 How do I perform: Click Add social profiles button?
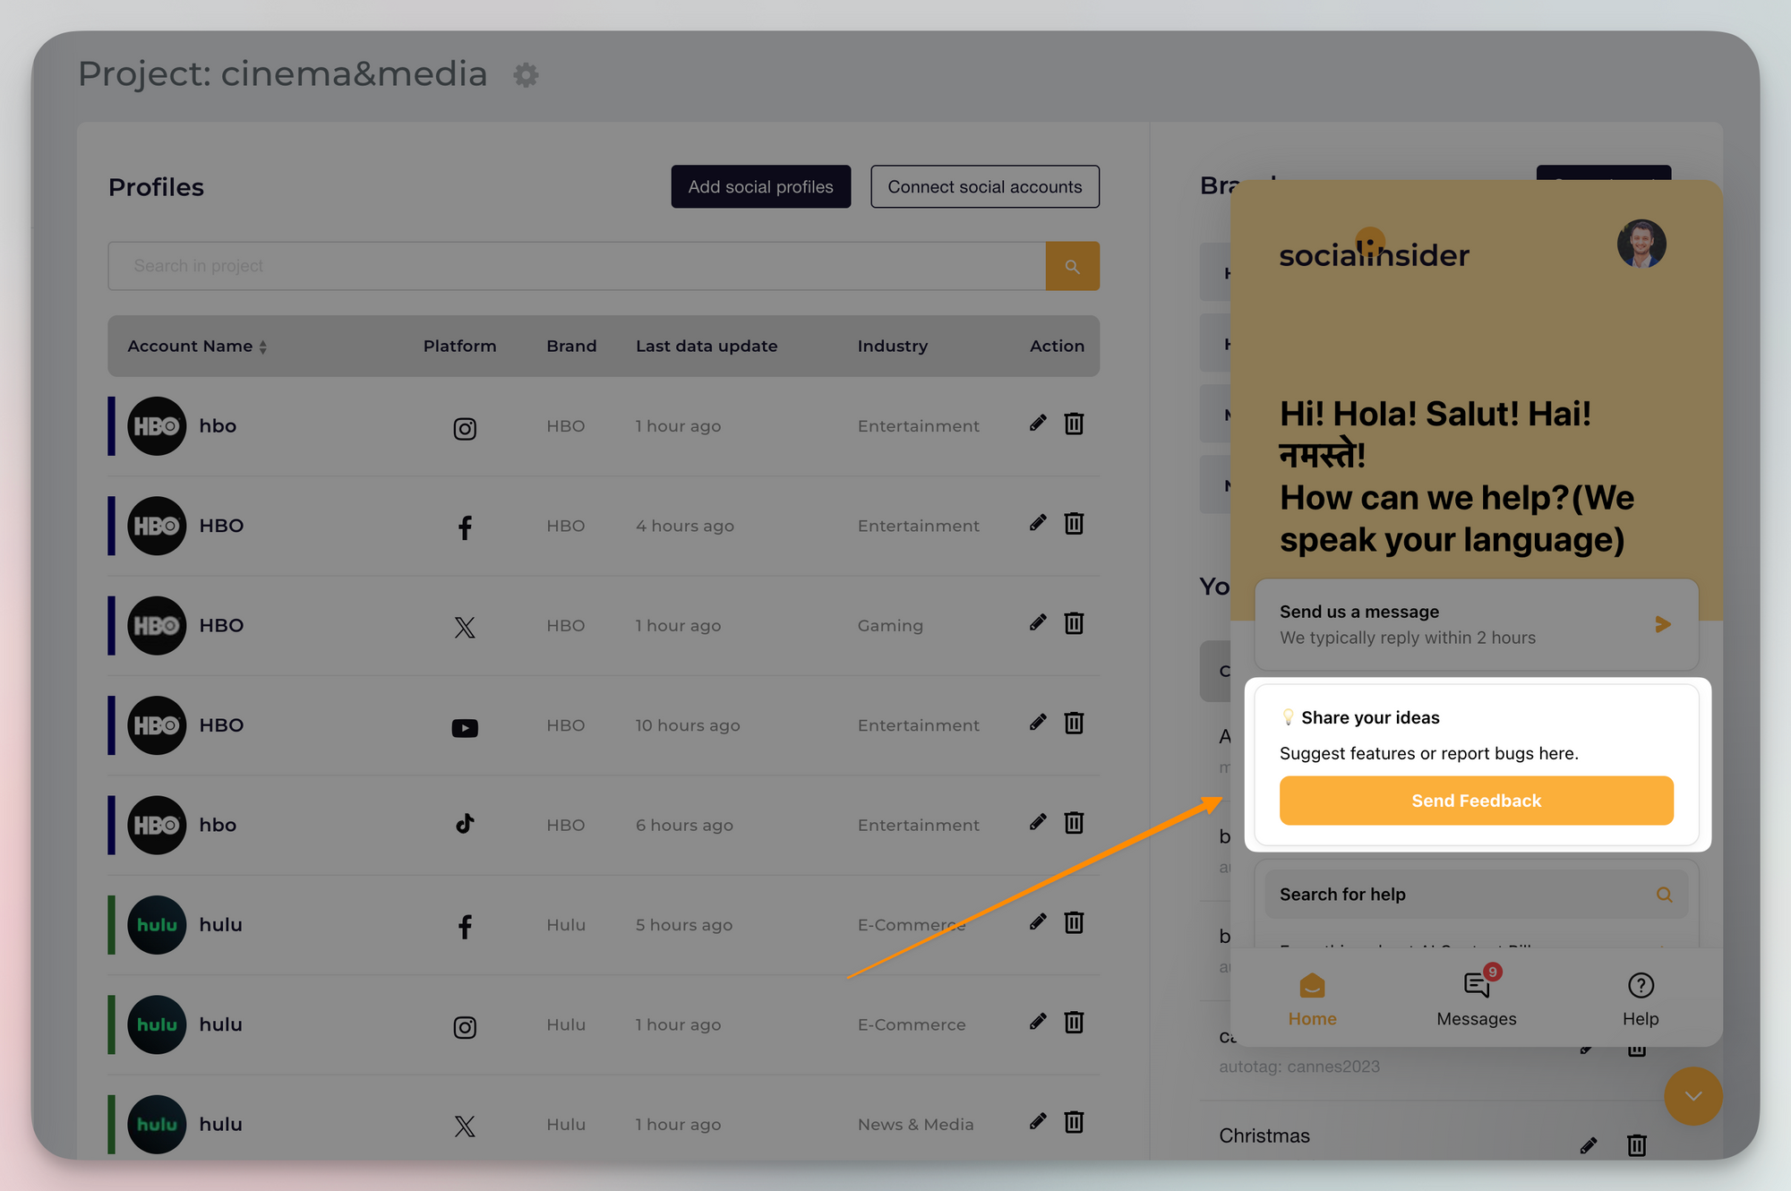click(x=761, y=186)
